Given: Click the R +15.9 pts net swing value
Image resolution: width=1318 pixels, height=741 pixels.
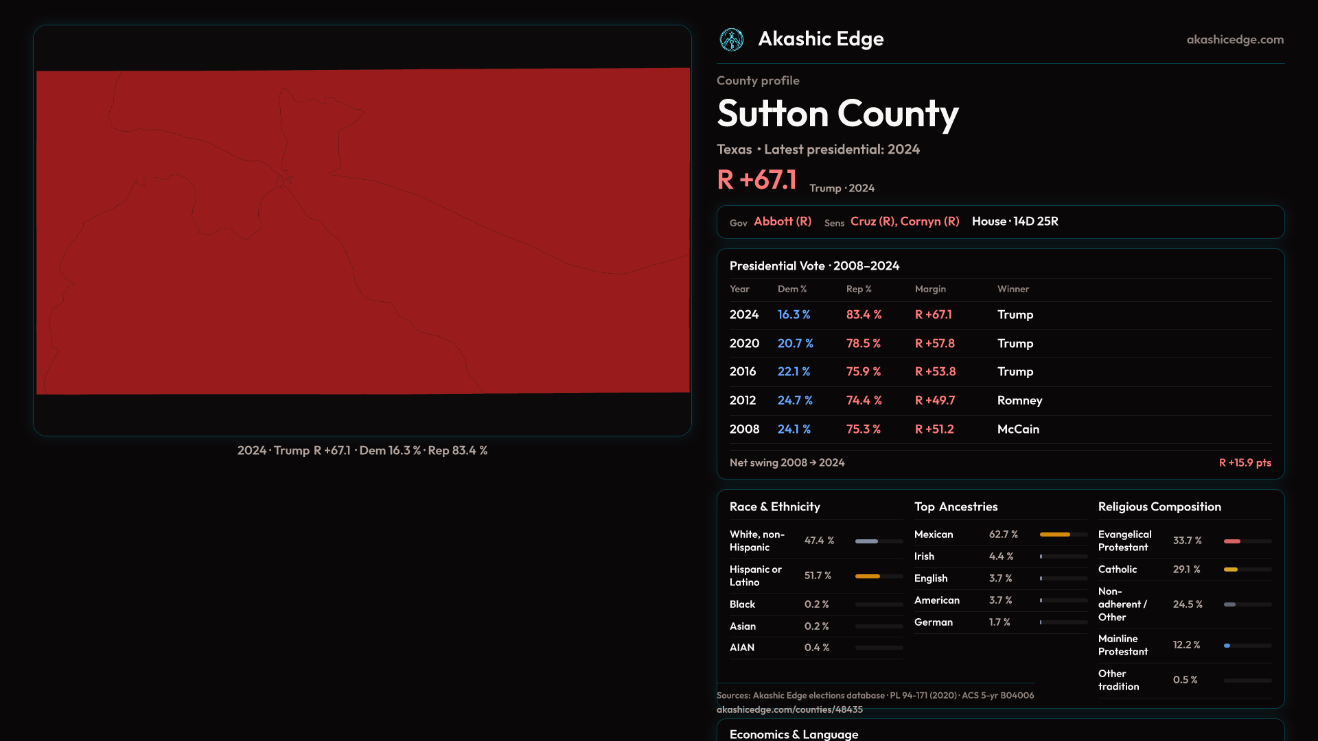Looking at the screenshot, I should click(x=1244, y=463).
